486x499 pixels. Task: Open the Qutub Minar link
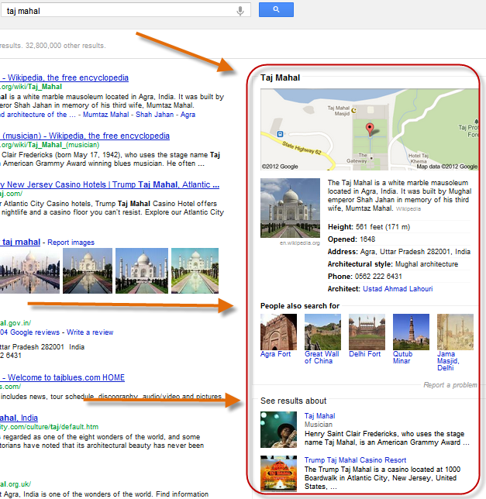coord(402,357)
